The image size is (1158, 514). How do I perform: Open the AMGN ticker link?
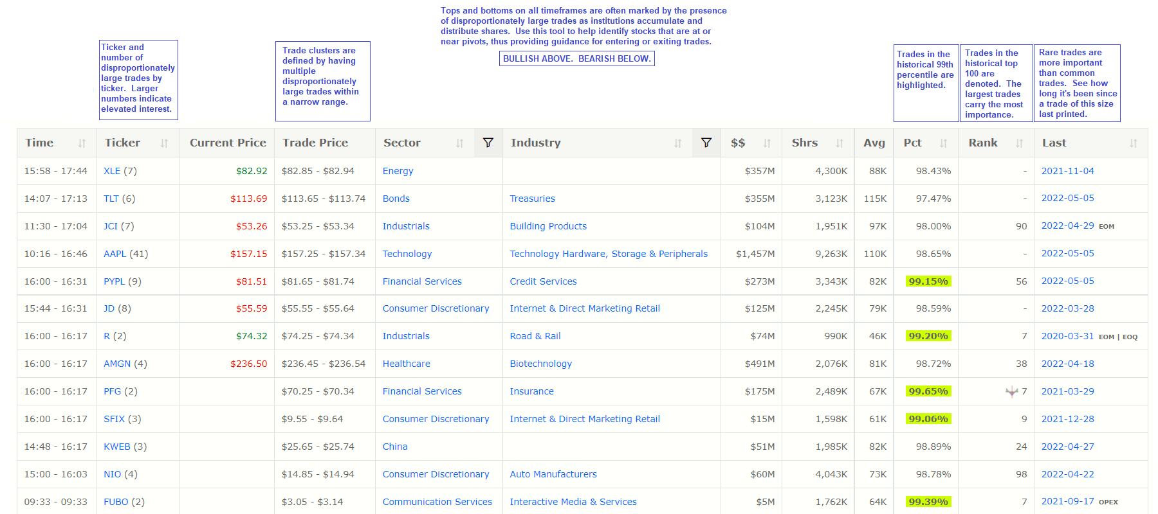point(117,364)
